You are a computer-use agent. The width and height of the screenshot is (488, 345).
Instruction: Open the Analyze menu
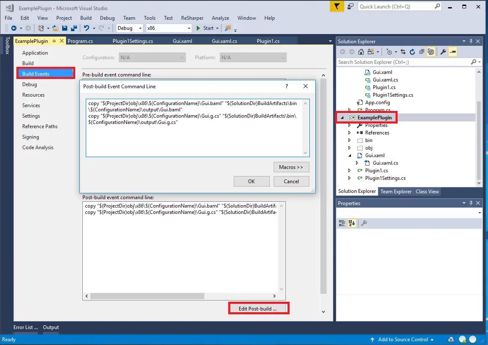[x=220, y=18]
